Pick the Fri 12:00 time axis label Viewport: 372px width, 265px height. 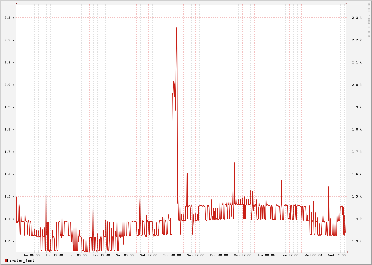tap(101, 255)
